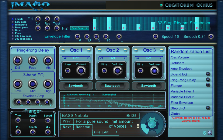
Task: Select Low pass filter type
Action: (13, 22)
